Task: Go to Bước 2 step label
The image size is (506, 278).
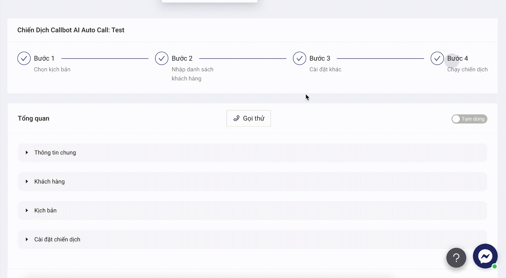Action: [x=182, y=58]
